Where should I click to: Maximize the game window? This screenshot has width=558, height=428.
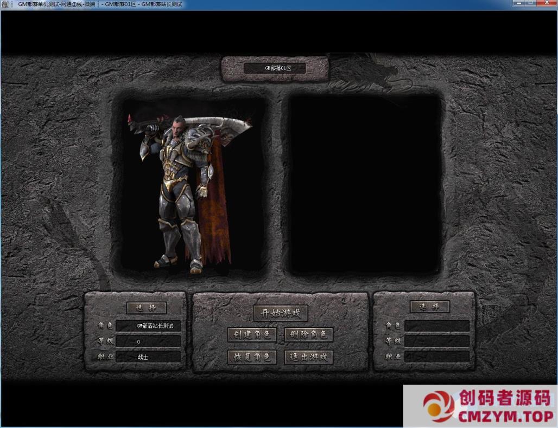tap(529, 4)
